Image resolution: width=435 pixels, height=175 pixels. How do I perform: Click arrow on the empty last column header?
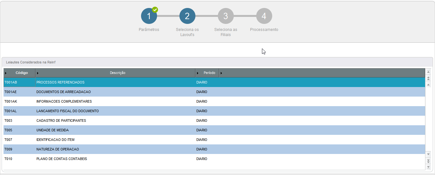pyautogui.click(x=221, y=73)
